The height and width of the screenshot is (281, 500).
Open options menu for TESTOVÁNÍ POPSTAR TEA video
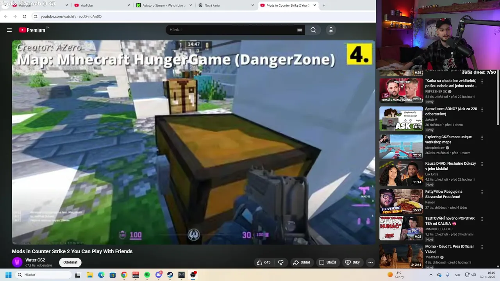click(x=482, y=219)
